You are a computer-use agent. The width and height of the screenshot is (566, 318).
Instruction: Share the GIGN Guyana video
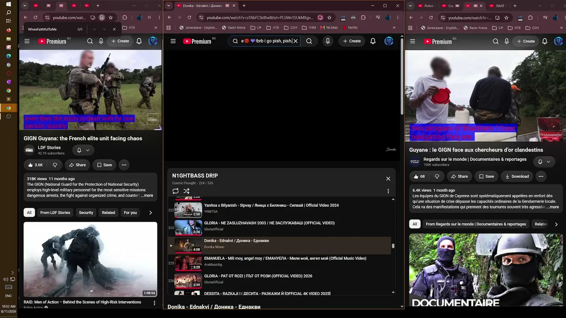click(x=77, y=165)
